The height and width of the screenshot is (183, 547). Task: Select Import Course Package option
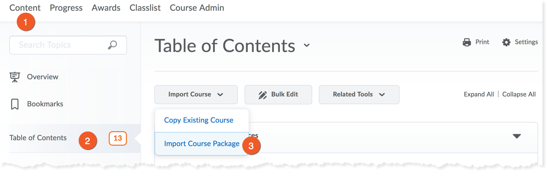click(x=202, y=144)
